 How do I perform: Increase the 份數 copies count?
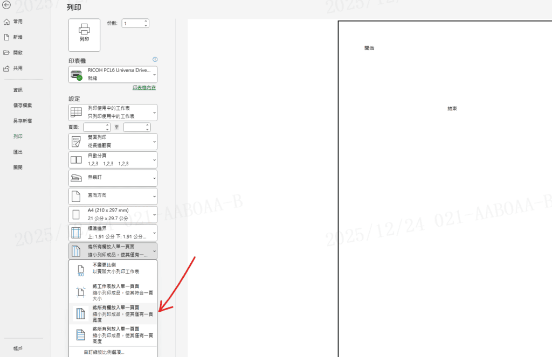pyautogui.click(x=146, y=21)
